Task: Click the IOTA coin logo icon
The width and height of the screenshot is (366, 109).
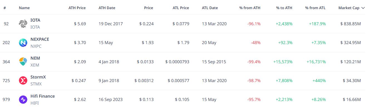Action: pyautogui.click(x=23, y=24)
